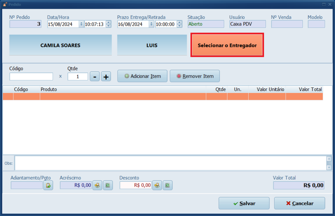The image size is (335, 216).
Task: Focus the Código input field
Action: tap(31, 77)
